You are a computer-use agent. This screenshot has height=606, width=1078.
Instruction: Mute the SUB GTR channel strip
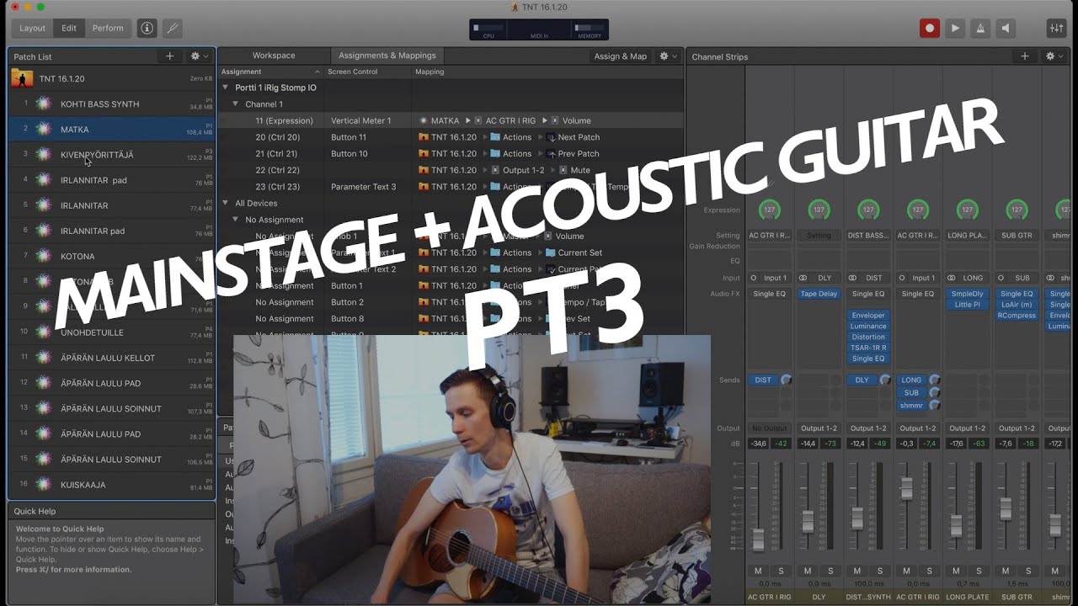1006,571
